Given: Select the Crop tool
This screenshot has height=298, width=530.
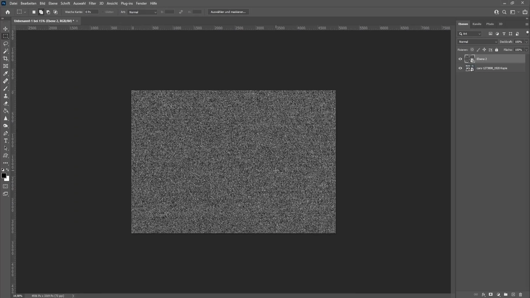Looking at the screenshot, I should tap(6, 58).
